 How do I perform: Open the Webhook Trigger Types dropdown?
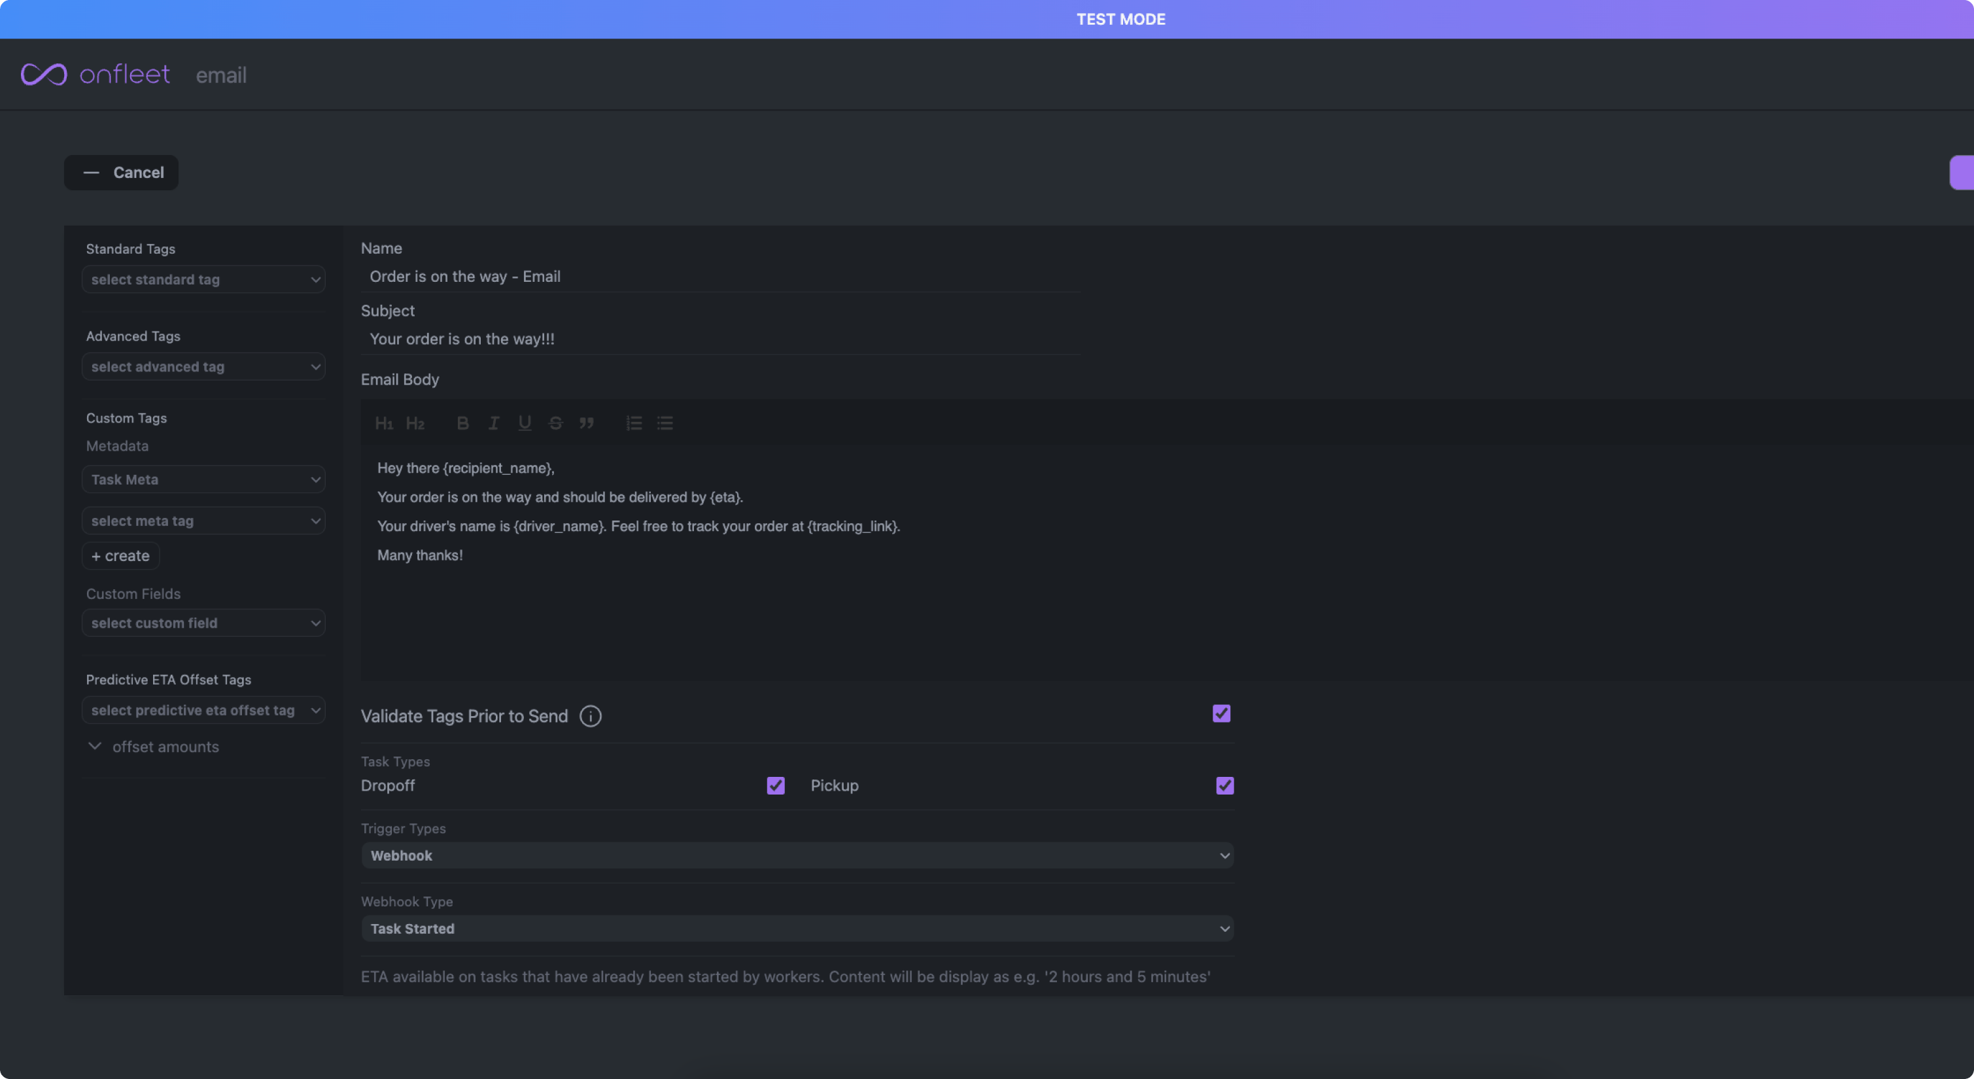click(x=797, y=855)
